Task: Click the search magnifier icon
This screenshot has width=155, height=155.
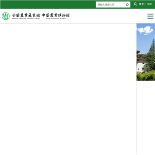Action: 127,5
